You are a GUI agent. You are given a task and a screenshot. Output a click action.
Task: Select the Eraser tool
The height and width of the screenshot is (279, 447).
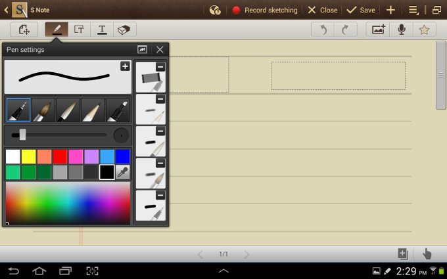point(124,30)
